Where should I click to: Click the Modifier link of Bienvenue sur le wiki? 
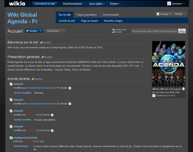tap(47, 43)
